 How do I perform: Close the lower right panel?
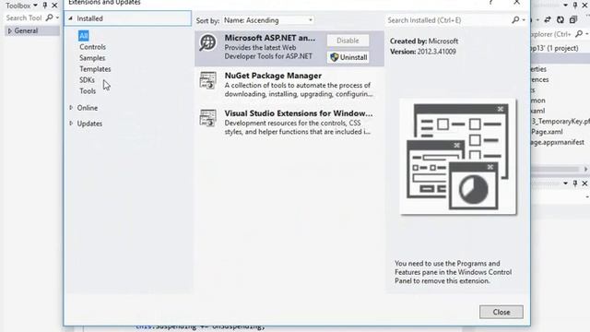point(584,183)
